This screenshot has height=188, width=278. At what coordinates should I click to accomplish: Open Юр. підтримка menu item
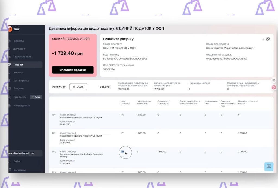point(21,80)
